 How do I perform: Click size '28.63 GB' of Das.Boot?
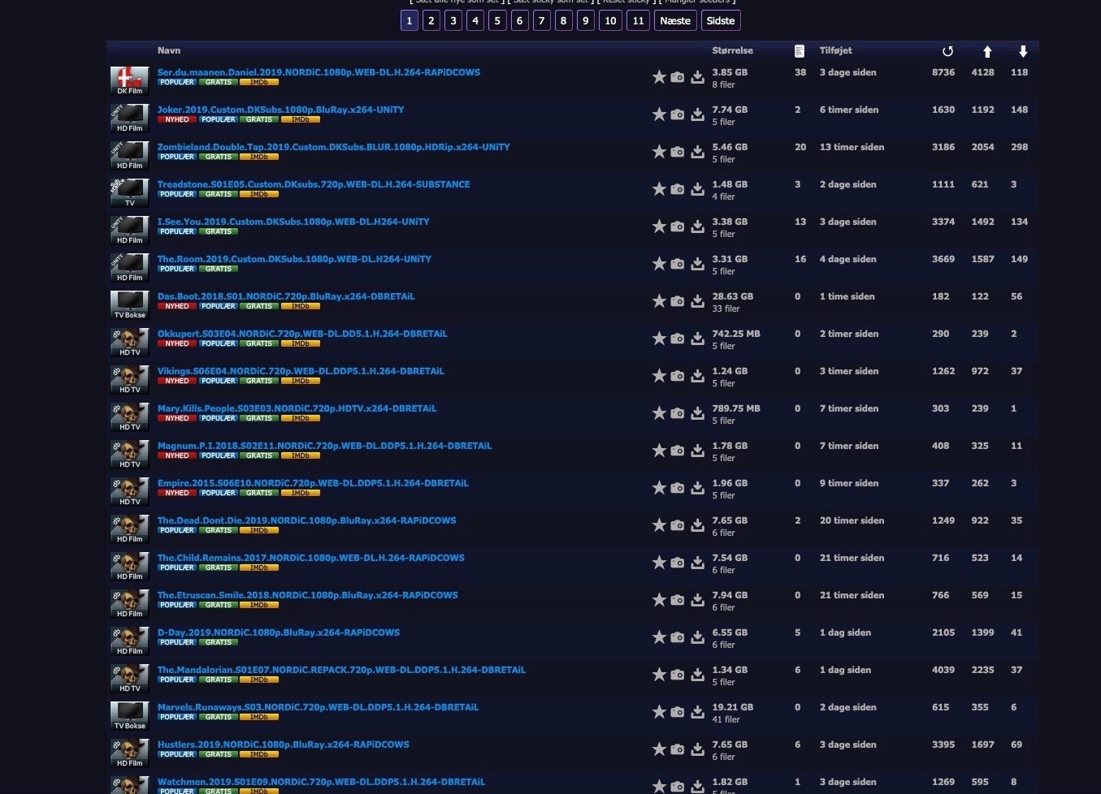[733, 296]
